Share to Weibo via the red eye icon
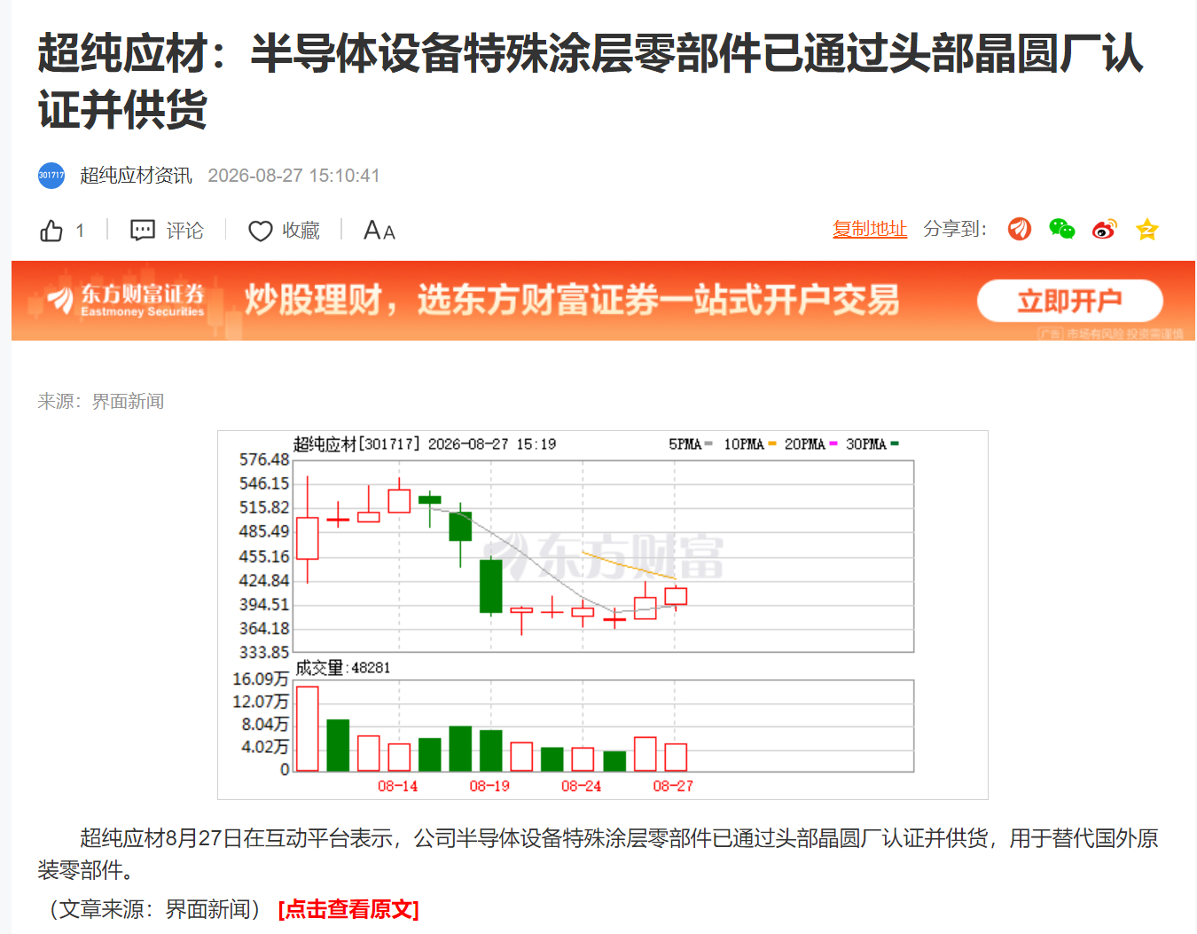 [x=1105, y=229]
